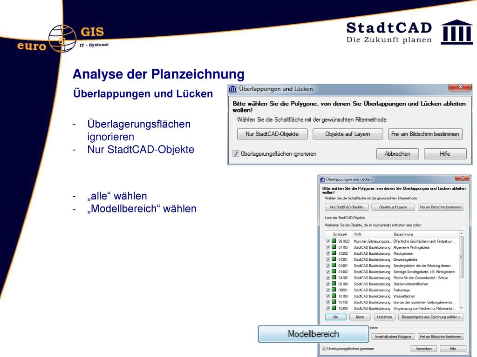Toggle Überlagerungsflächen ignorieren in the object-list dialog
The width and height of the screenshot is (477, 357).
pyautogui.click(x=324, y=349)
